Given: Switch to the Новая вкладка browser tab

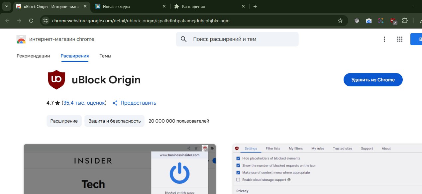Looking at the screenshot, I should click(x=131, y=6).
